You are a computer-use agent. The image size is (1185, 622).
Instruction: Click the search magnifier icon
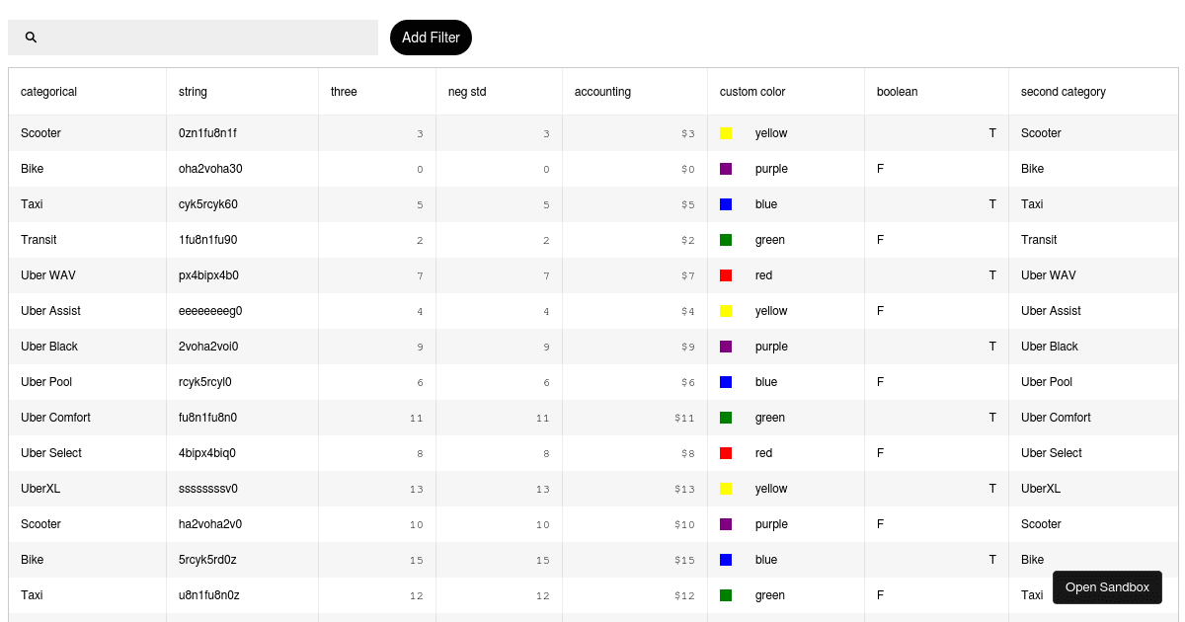click(x=31, y=38)
